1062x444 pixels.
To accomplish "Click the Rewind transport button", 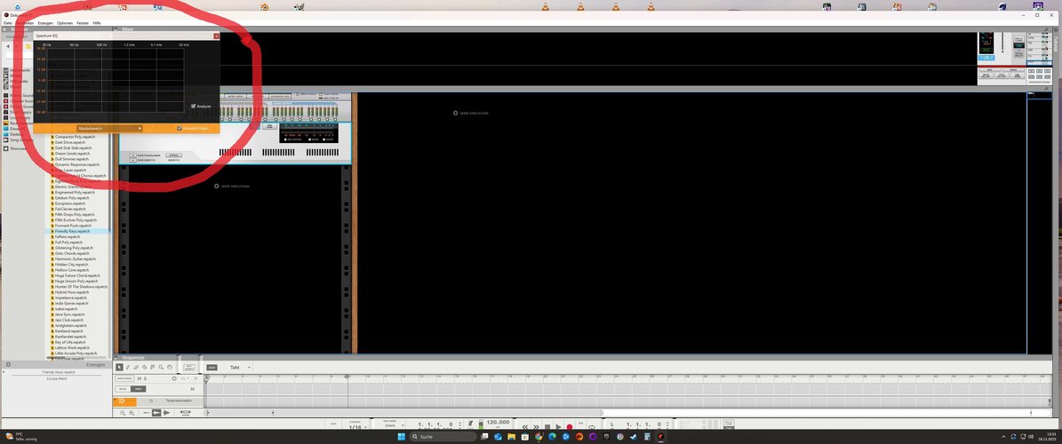I will tap(525, 427).
